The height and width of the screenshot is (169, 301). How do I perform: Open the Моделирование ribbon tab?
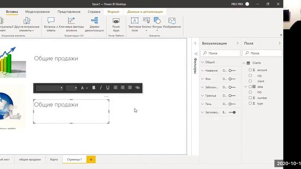(x=38, y=12)
